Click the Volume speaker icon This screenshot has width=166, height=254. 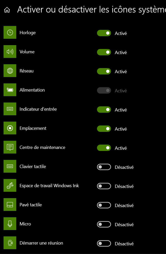pos(10,52)
